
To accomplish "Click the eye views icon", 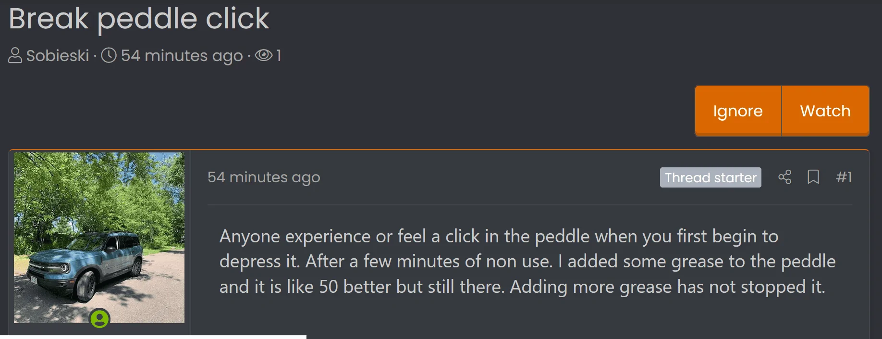I will point(263,56).
